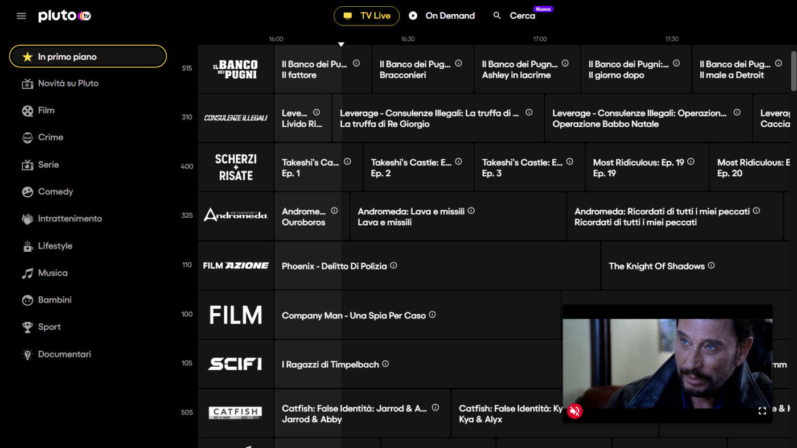Open the Documentari section
This screenshot has height=448, width=797.
tap(64, 354)
